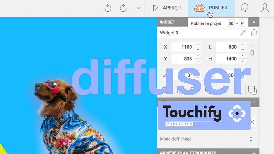Decrease the H height with the down arrow
This screenshot has width=274, height=154.
click(x=243, y=61)
